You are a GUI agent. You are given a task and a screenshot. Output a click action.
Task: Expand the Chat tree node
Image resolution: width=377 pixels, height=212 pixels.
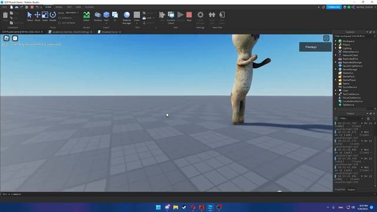[336, 91]
